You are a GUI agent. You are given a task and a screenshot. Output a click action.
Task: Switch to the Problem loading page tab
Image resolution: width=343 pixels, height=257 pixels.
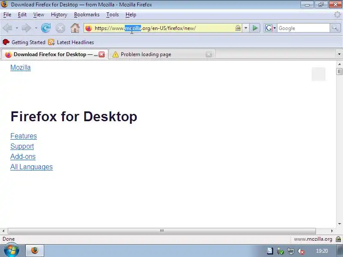162,54
